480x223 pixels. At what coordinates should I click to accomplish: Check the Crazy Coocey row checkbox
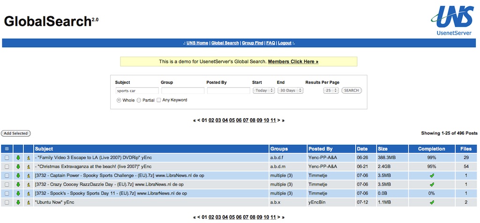[x=7, y=185]
